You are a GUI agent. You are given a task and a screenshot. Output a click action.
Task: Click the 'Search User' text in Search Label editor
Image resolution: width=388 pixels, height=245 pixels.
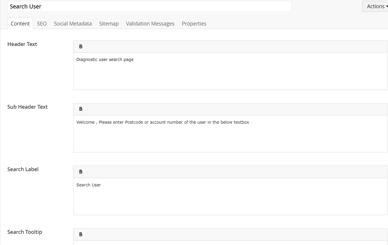click(89, 185)
